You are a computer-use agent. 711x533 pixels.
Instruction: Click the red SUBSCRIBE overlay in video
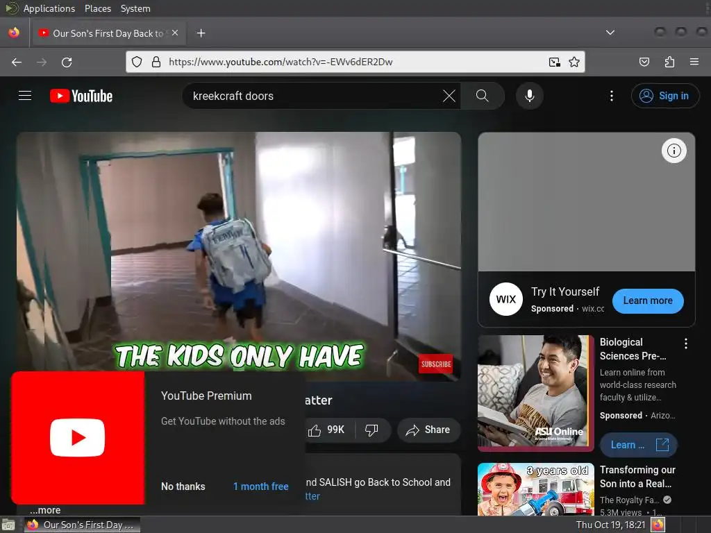pyautogui.click(x=436, y=364)
